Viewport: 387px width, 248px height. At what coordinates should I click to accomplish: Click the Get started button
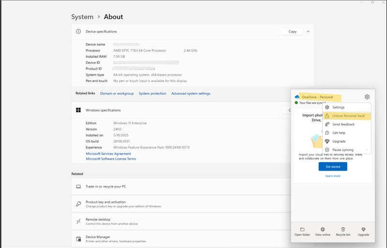tap(333, 167)
